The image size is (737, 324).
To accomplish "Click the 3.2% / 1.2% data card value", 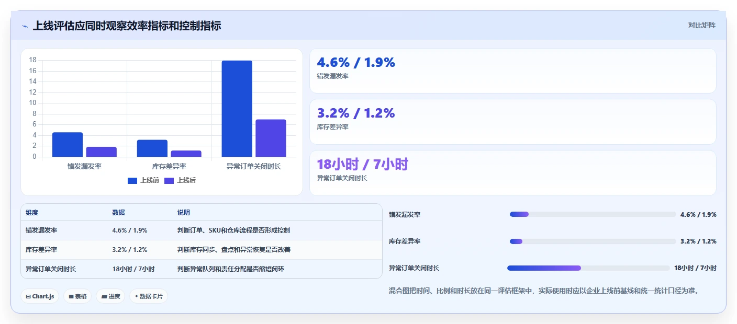I will pos(356,113).
